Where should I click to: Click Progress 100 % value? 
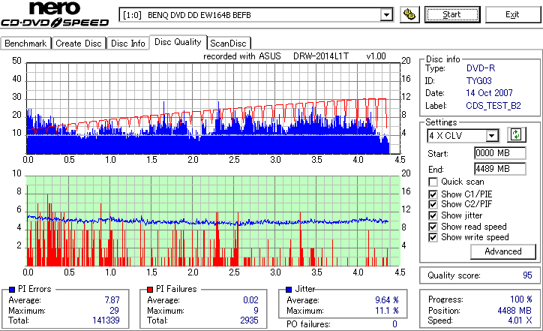(521, 299)
